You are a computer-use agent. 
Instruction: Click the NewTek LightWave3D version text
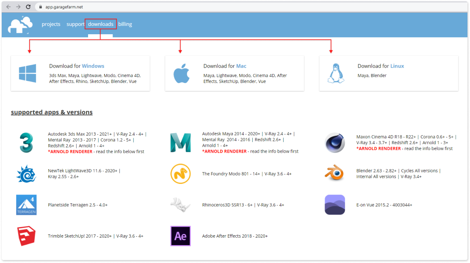point(84,174)
